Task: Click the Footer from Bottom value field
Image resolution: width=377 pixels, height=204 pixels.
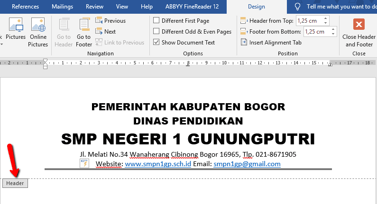Action: pyautogui.click(x=317, y=32)
